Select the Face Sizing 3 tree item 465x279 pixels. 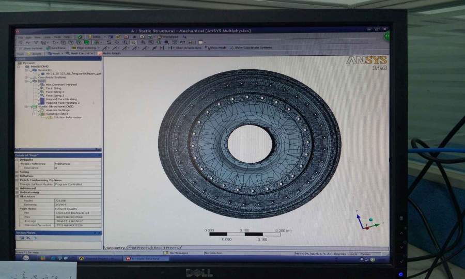[x=55, y=96]
